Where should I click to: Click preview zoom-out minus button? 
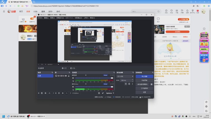point(39,64)
